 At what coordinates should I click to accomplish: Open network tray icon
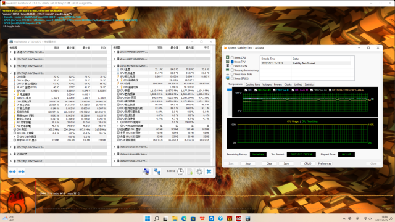(365, 218)
